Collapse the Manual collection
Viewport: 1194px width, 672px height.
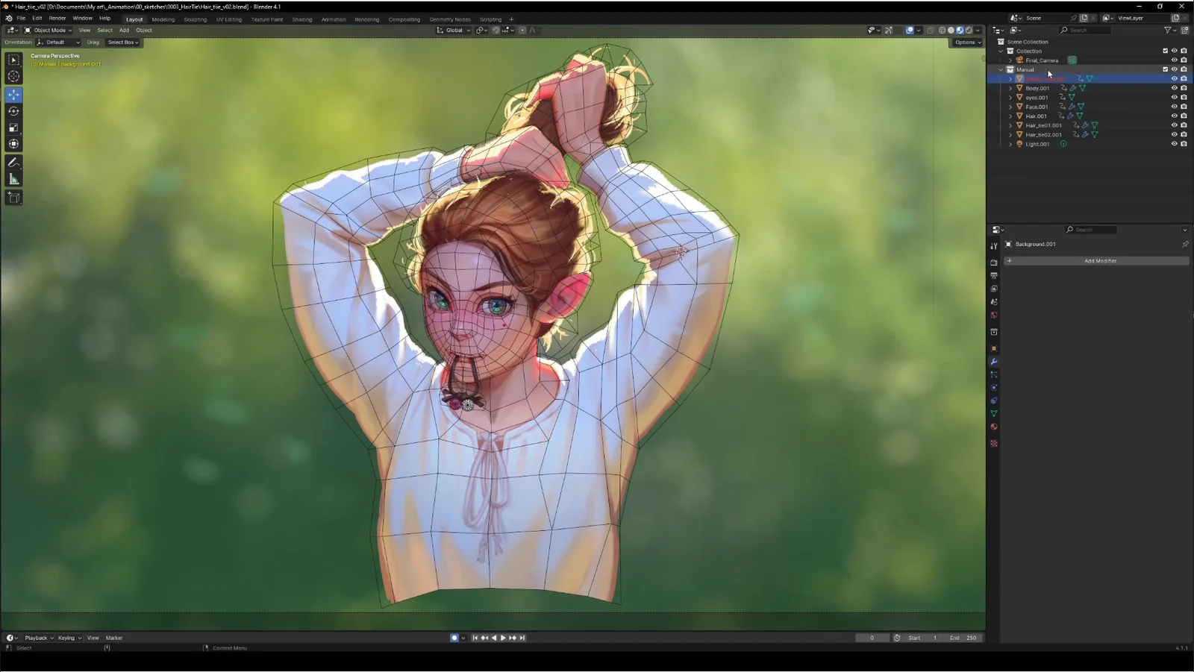1000,69
